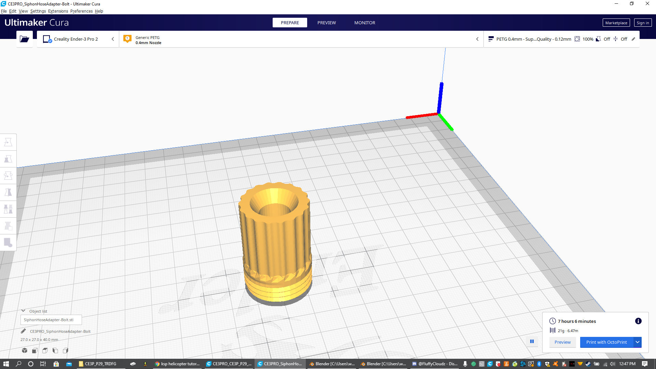Select the Scale tool in left toolbar
Viewport: 656px width, 369px height.
click(8, 159)
